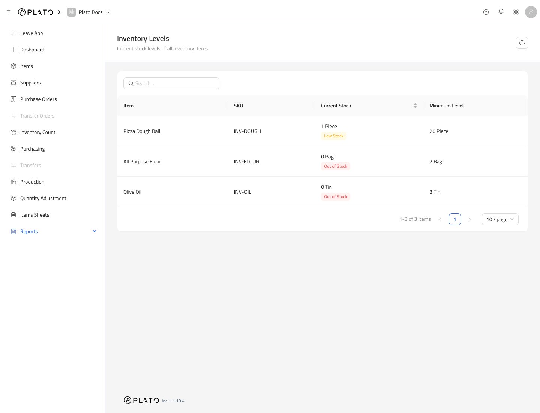Click the Plato logo in the header
This screenshot has height=413, width=540.
(x=36, y=12)
